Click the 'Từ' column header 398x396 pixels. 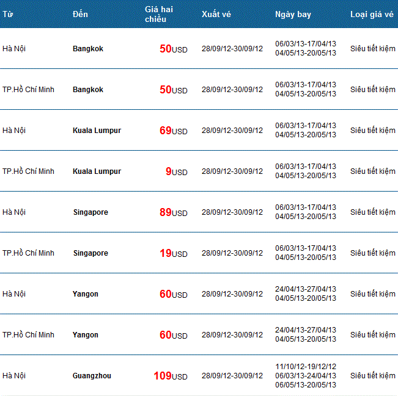[x=8, y=14]
